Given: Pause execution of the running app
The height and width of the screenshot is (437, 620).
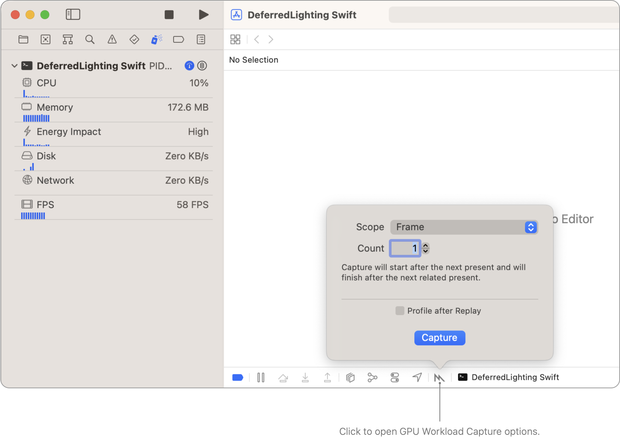Looking at the screenshot, I should (x=261, y=377).
